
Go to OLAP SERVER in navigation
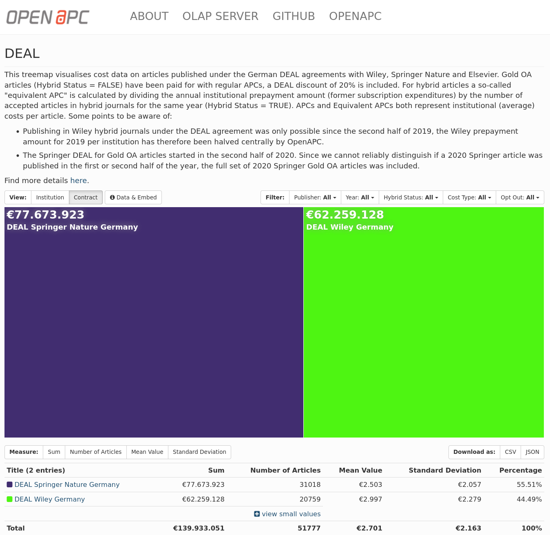point(220,16)
